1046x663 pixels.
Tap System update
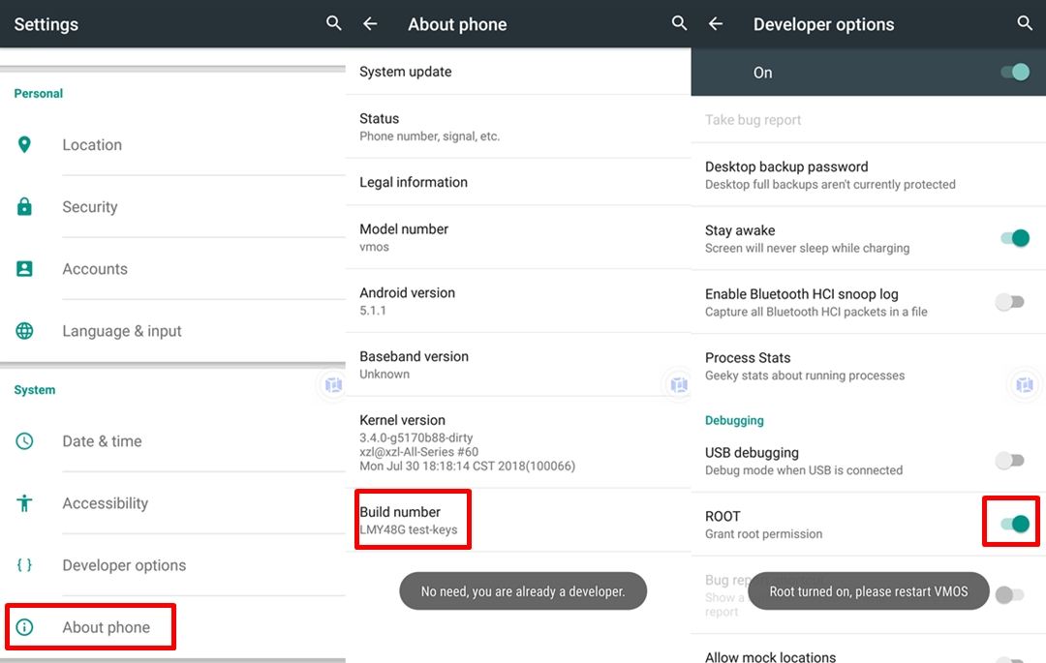(x=518, y=72)
